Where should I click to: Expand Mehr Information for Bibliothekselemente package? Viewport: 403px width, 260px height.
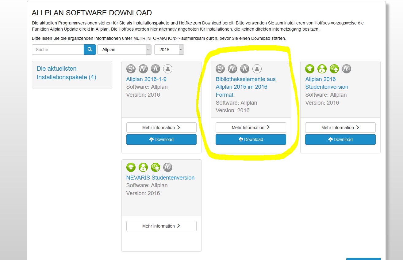tap(251, 128)
